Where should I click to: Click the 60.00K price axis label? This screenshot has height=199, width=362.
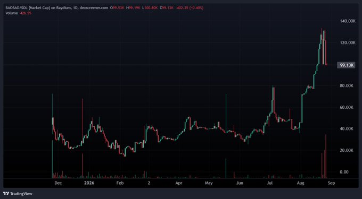[347, 107]
